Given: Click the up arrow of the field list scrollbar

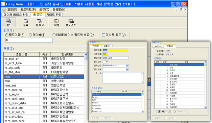Looking at the screenshot, I should coord(86,54).
